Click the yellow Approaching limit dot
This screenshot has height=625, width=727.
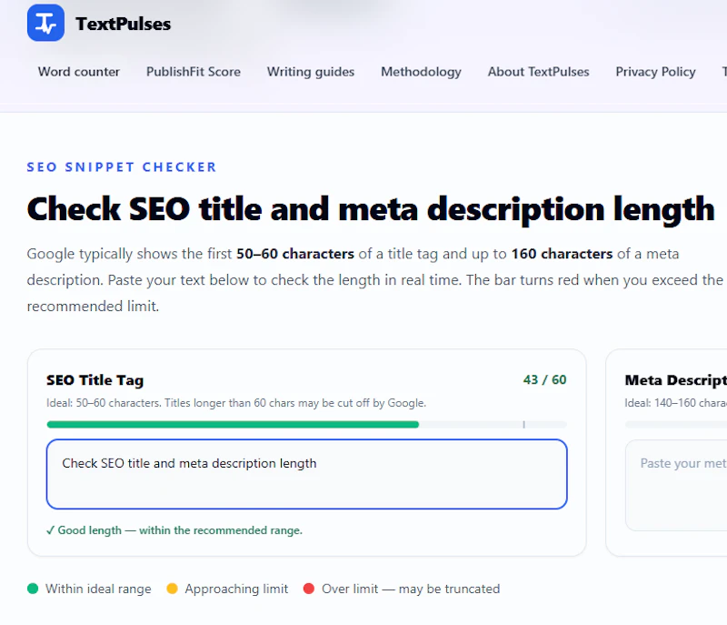tap(172, 589)
